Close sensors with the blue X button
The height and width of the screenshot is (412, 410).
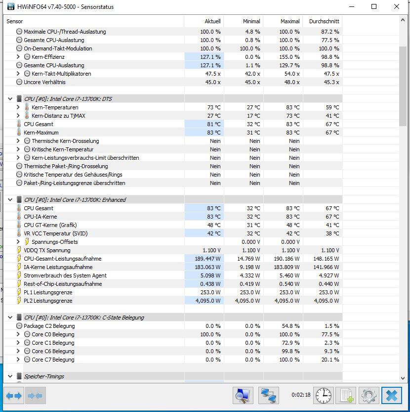pyautogui.click(x=392, y=396)
